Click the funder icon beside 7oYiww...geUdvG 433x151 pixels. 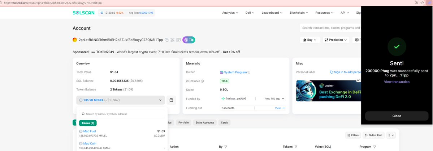pyautogui.click(x=223, y=99)
